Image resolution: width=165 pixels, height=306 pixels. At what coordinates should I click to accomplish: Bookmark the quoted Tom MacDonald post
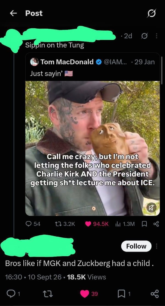coord(144,224)
